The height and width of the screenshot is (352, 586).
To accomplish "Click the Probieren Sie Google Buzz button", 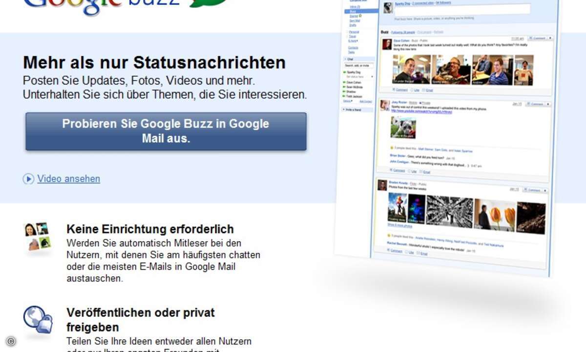I will 166,132.
